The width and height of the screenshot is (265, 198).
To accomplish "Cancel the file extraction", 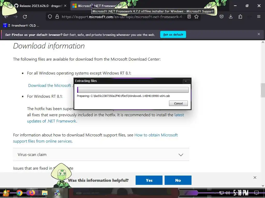I will pos(178,103).
